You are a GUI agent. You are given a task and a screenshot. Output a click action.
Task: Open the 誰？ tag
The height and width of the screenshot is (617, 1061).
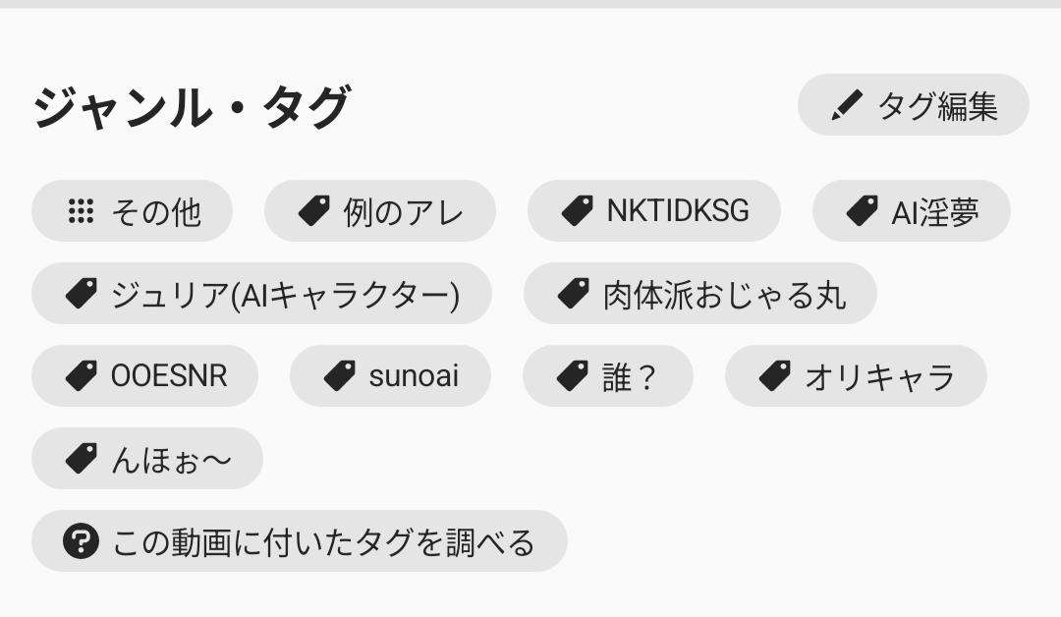tap(608, 376)
